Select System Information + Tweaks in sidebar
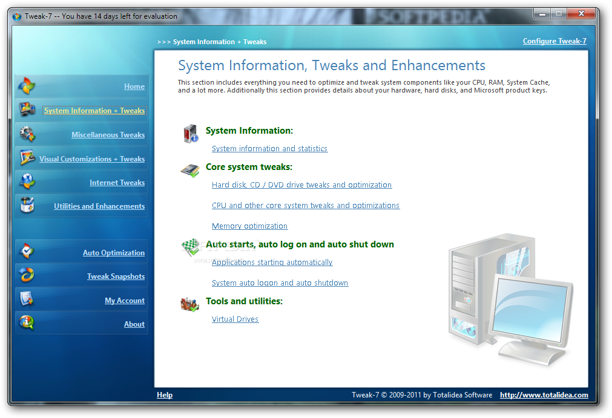This screenshot has height=418, width=612. pyautogui.click(x=94, y=111)
